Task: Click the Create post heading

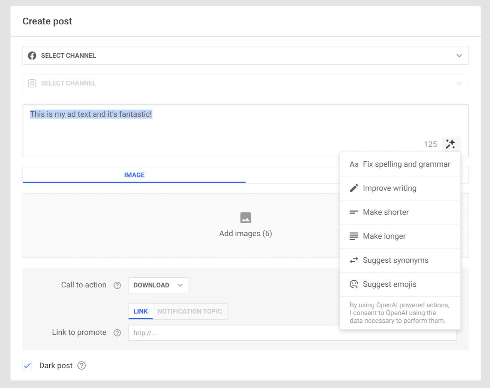Action: [x=47, y=21]
